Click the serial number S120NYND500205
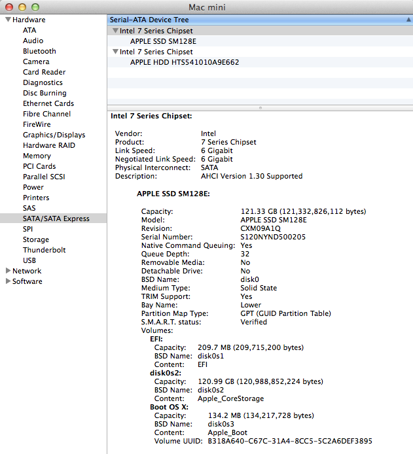The width and height of the screenshot is (413, 454). pyautogui.click(x=273, y=237)
